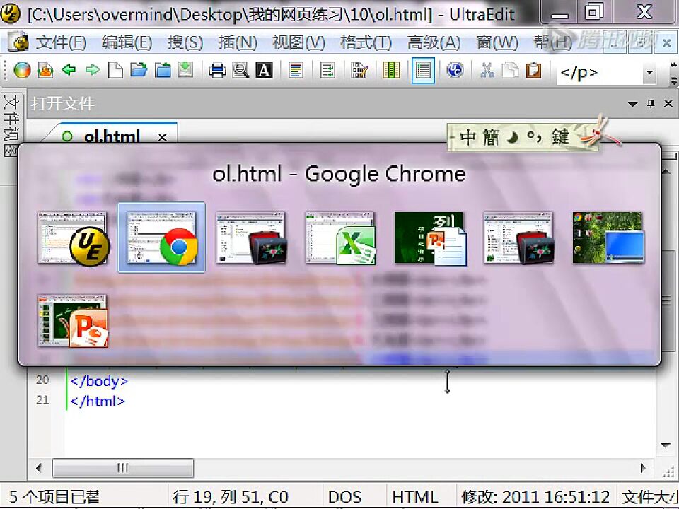Cut selection with the scissors icon

[x=487, y=70]
